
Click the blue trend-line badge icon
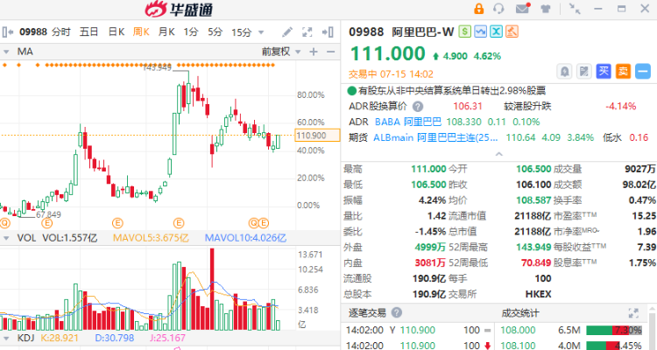[481, 31]
